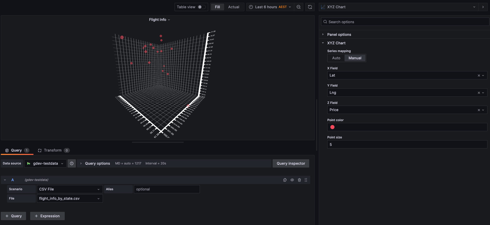
Task: Open the red Point color swatch
Action: [332, 127]
